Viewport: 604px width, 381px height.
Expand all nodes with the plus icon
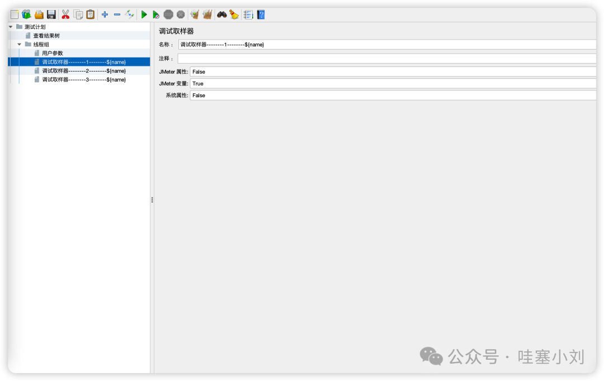(x=105, y=15)
